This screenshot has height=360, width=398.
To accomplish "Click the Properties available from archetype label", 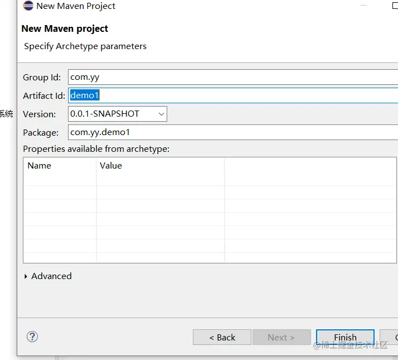I will [x=96, y=149].
